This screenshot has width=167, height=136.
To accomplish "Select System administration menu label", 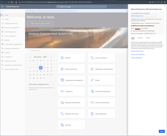I will tap(11, 69).
